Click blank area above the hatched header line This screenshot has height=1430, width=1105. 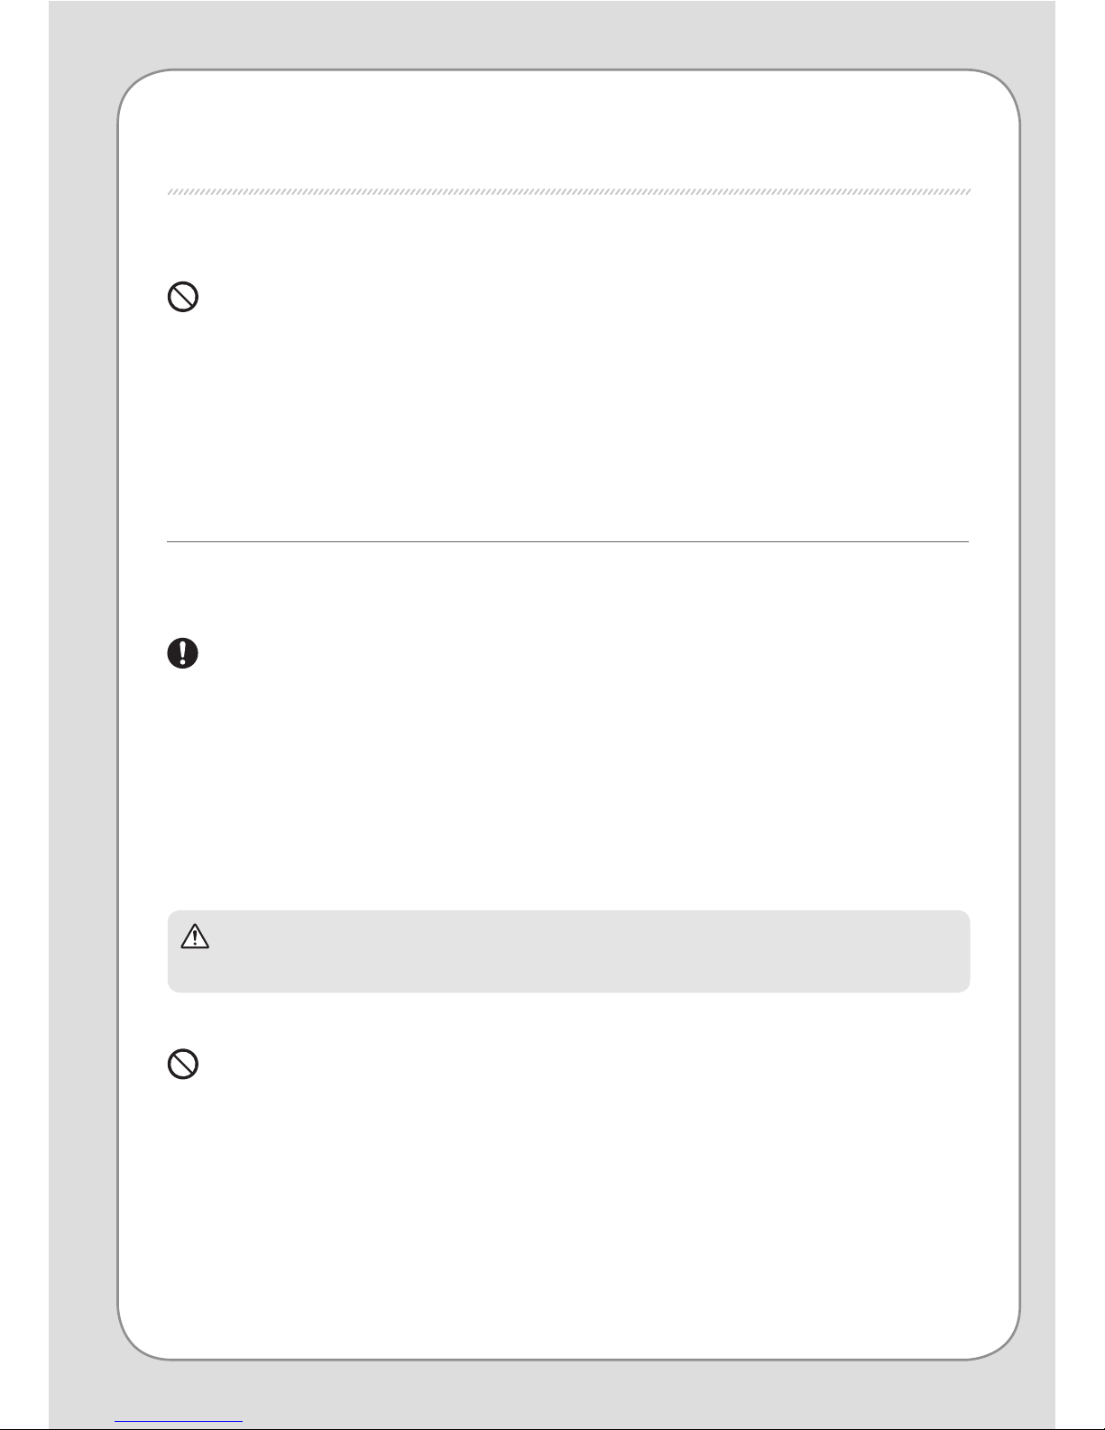[569, 131]
